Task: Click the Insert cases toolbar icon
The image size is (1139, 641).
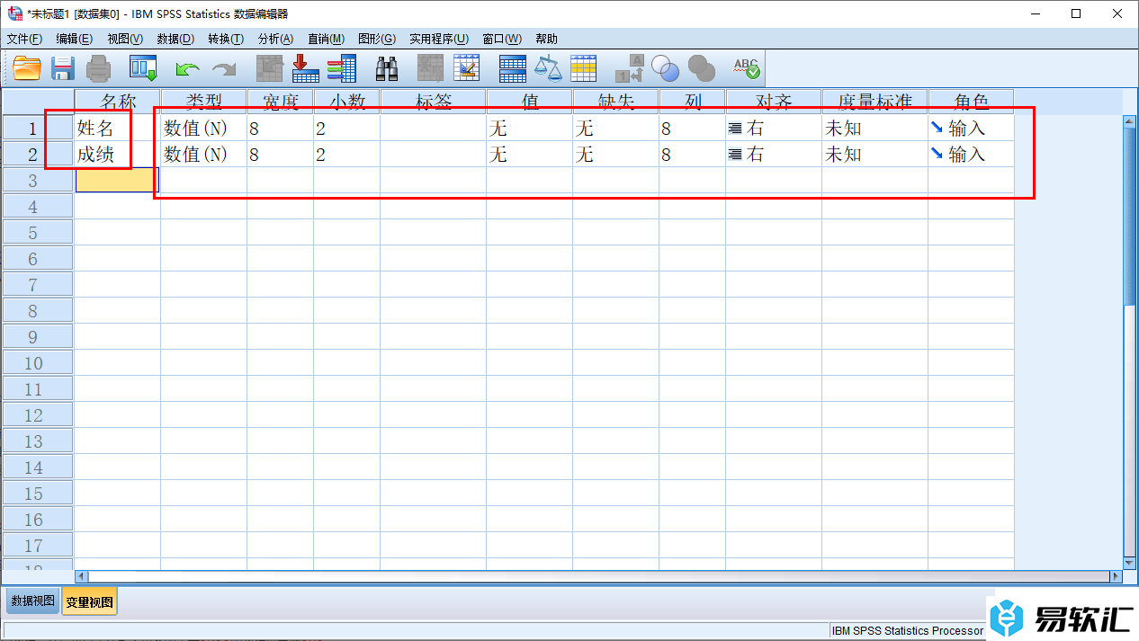Action: (431, 68)
